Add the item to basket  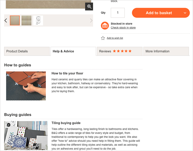(x=159, y=13)
